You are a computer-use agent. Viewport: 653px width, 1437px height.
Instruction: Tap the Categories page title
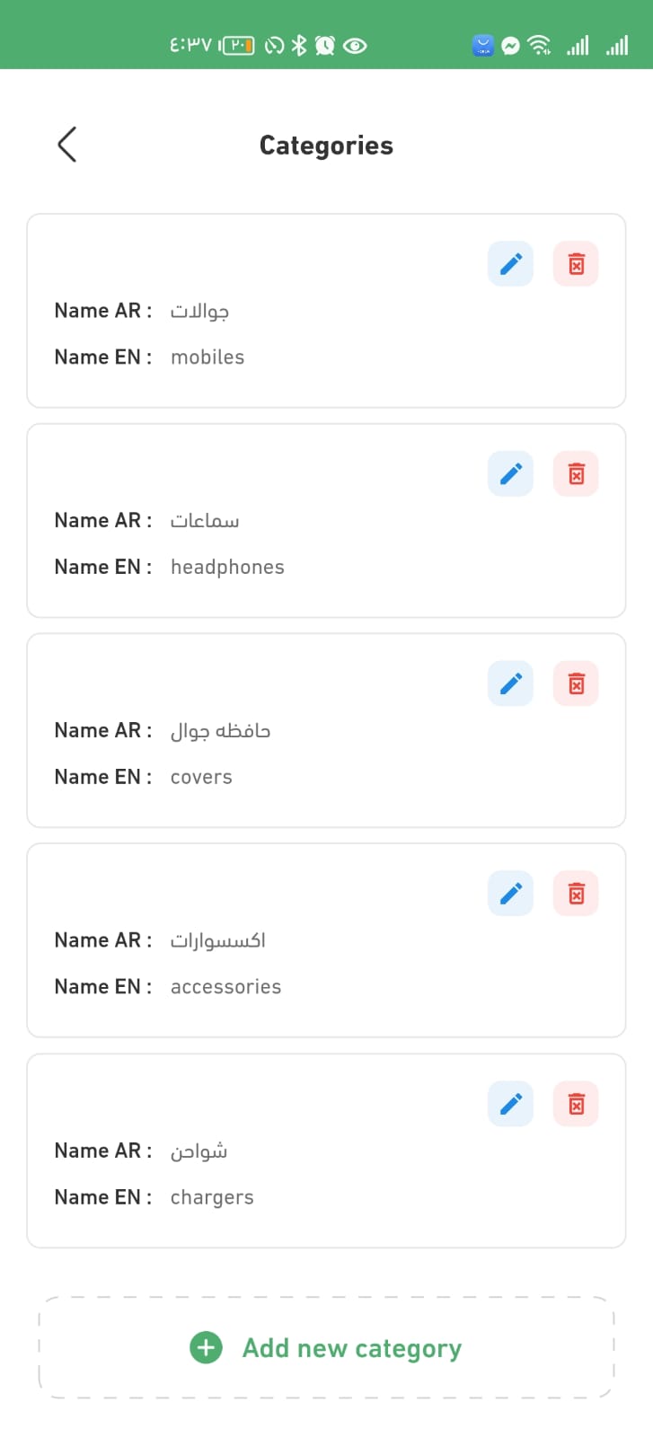click(x=326, y=145)
